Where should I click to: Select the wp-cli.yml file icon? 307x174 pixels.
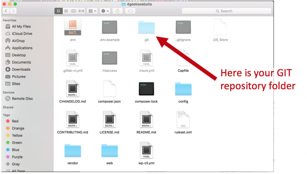click(146, 150)
